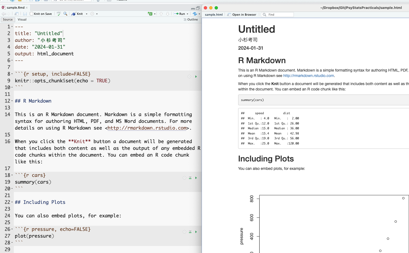
Task: Run all chunks above the pressure chunk
Action: 190,232
